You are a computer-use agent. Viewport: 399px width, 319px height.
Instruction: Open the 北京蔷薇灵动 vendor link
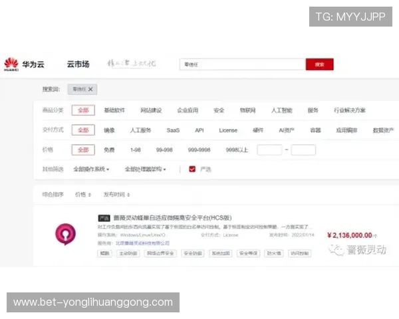click(x=142, y=243)
